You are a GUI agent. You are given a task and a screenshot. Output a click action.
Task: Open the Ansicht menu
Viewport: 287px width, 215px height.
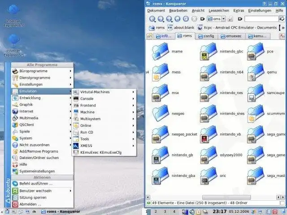tap(198, 11)
